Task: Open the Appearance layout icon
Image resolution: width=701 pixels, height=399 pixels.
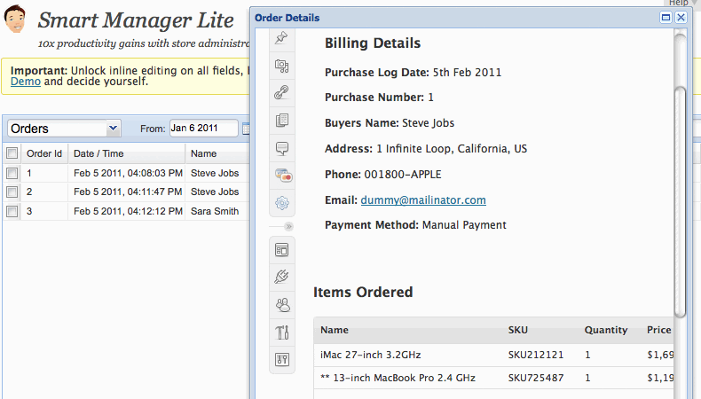Action: pyautogui.click(x=281, y=250)
